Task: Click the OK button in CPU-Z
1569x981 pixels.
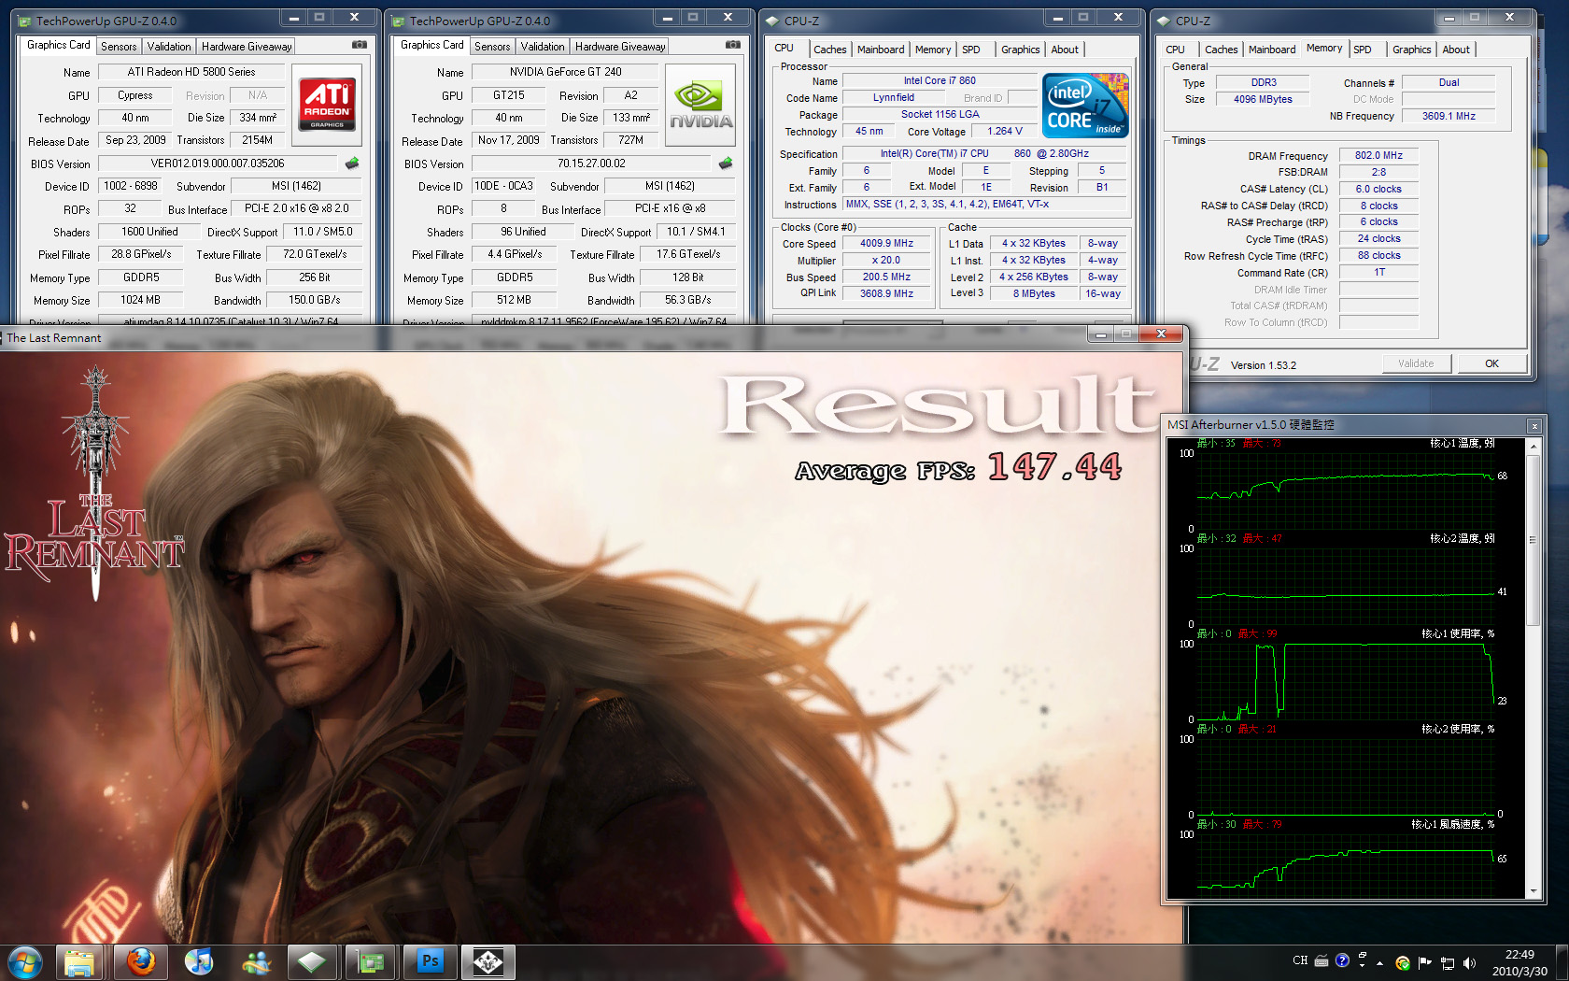Action: pyautogui.click(x=1491, y=363)
